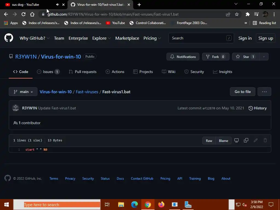
Task: Open the Security tab
Action: [194, 72]
